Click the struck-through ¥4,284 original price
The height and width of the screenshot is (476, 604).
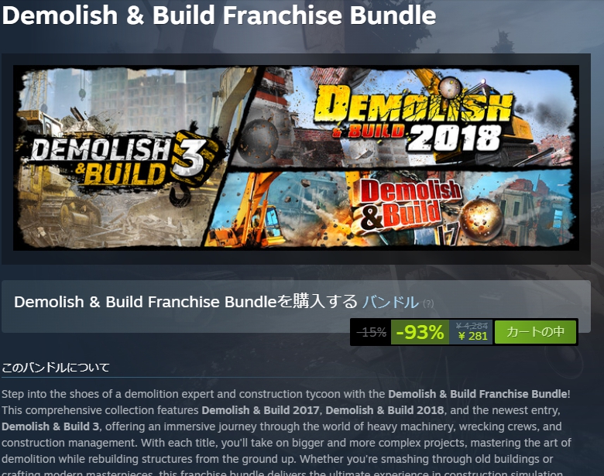point(472,326)
